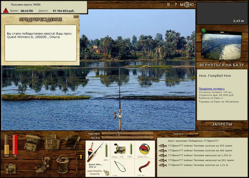Click ВЕРНУТЬСЯ НА БАЗУ button
This screenshot has height=178, width=249.
pos(221,65)
